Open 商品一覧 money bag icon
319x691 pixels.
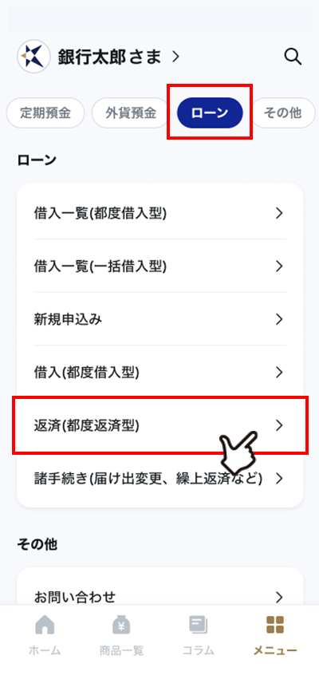click(x=121, y=625)
